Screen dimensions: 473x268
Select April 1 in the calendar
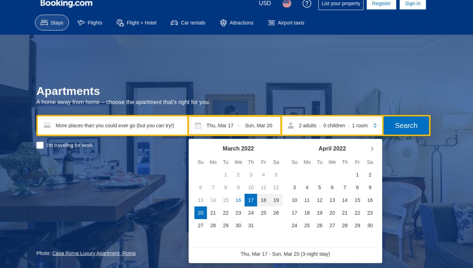(x=357, y=175)
